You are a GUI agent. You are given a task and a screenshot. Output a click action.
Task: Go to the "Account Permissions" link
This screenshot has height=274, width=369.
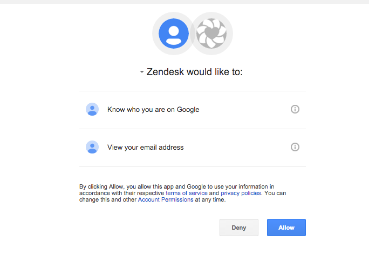[166, 200]
